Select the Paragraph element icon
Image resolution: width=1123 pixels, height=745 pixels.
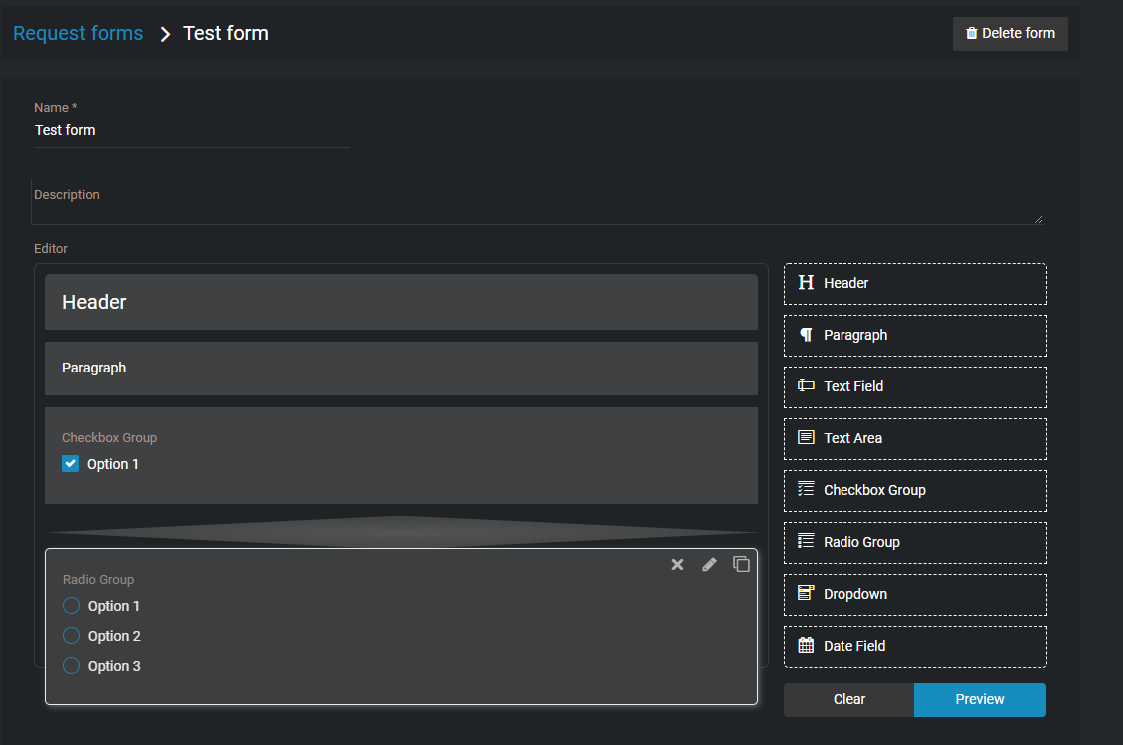(806, 335)
